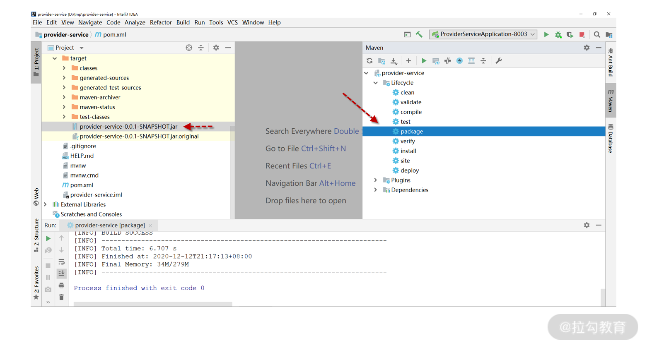Viewport: 647px width, 348px height.
Task: Open Ant Build side tool window
Action: pyautogui.click(x=611, y=62)
